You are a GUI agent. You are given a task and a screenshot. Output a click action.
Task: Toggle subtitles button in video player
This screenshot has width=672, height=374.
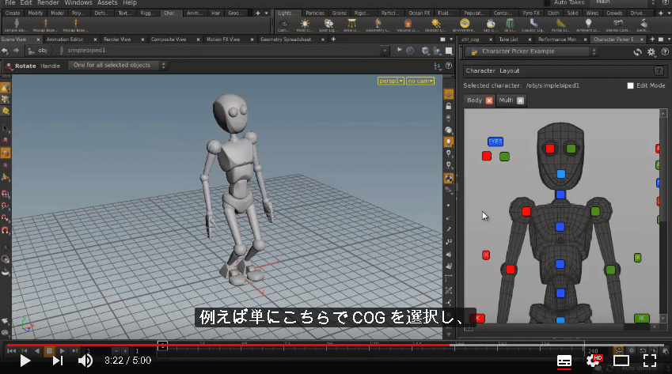coord(564,361)
